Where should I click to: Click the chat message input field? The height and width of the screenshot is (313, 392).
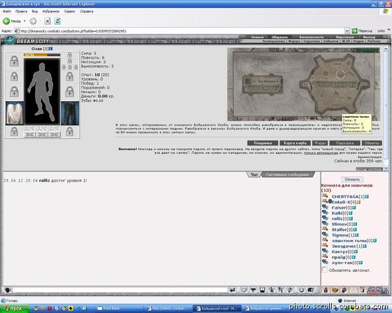(120, 290)
